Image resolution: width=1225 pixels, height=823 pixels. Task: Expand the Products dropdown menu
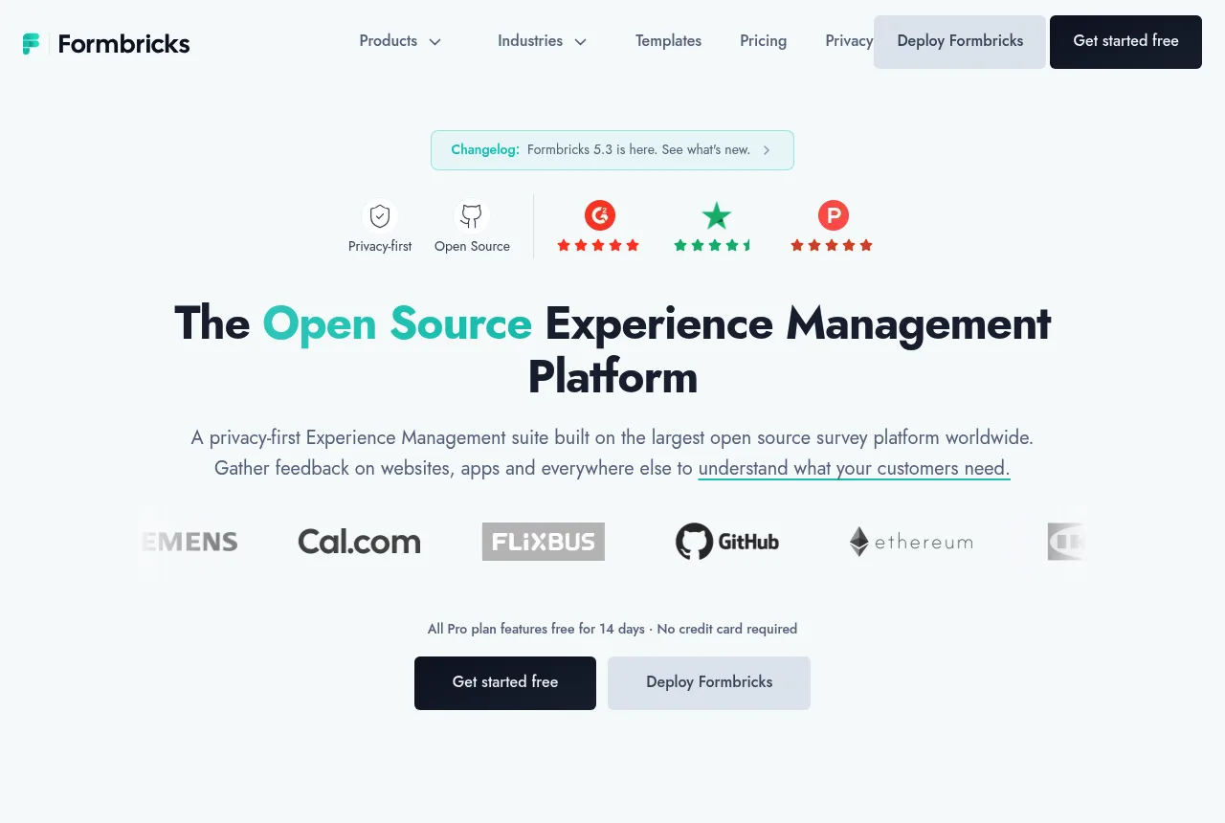[x=400, y=41]
